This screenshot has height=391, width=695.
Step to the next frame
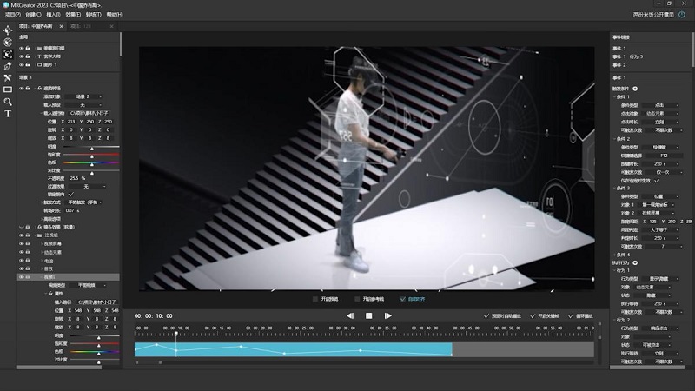(387, 315)
